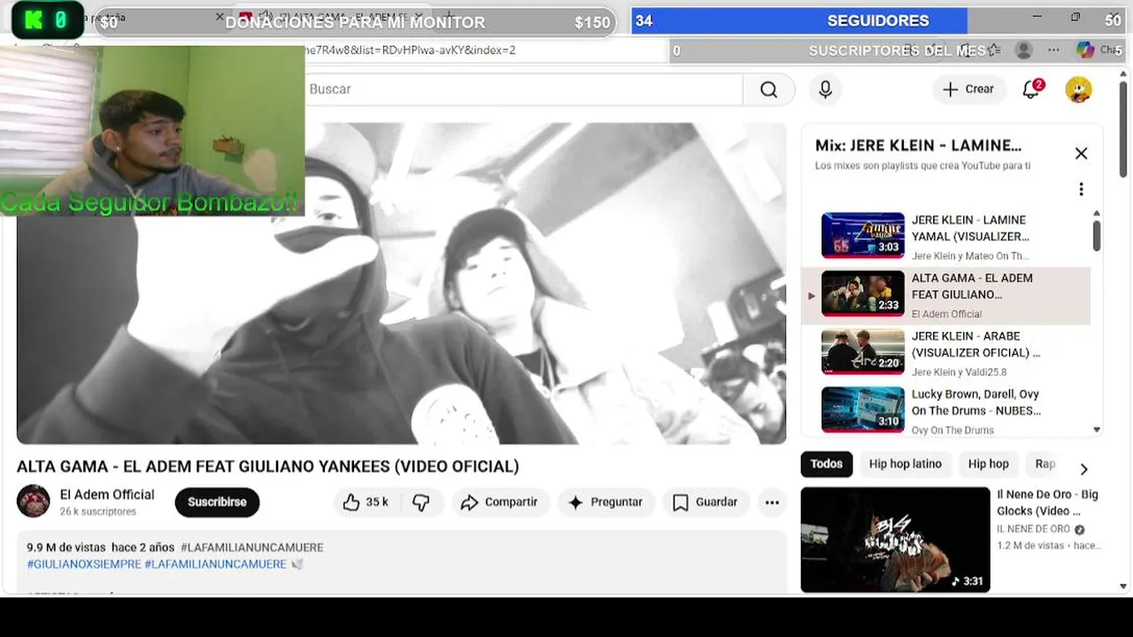Screen dimensions: 1133x637
Task: Click the 9.9 M de vistas text
Action: [x=66, y=548]
